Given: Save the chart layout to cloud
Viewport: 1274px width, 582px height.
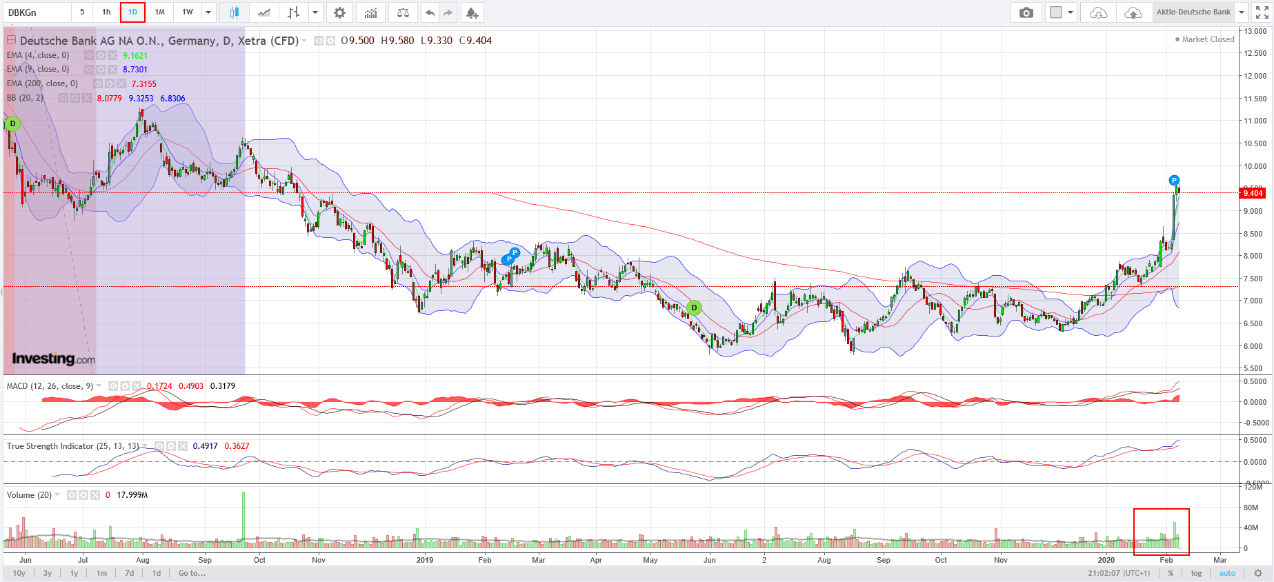Looking at the screenshot, I should 1133,12.
